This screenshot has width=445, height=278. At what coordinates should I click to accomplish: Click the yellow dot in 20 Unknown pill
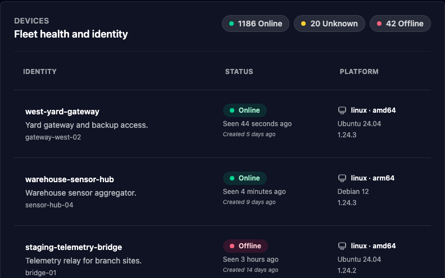point(303,24)
